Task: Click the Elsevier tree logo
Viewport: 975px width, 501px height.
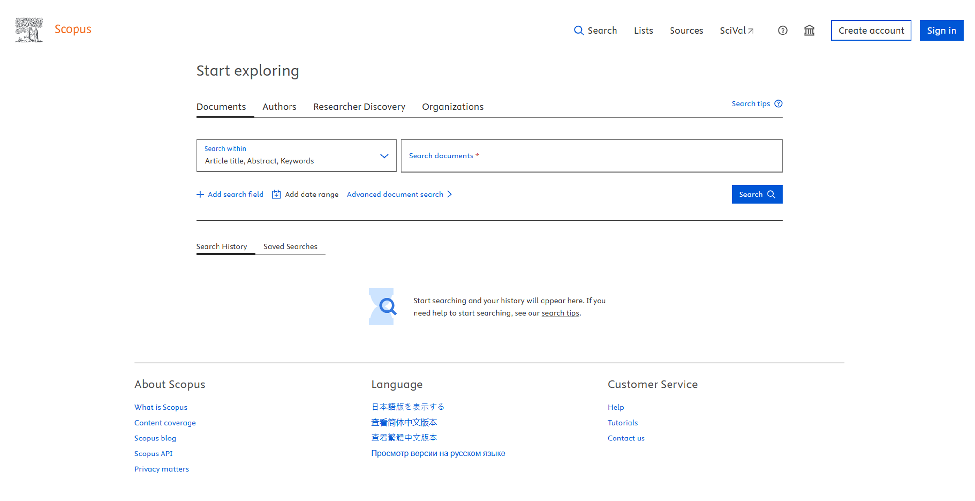Action: coord(29,30)
